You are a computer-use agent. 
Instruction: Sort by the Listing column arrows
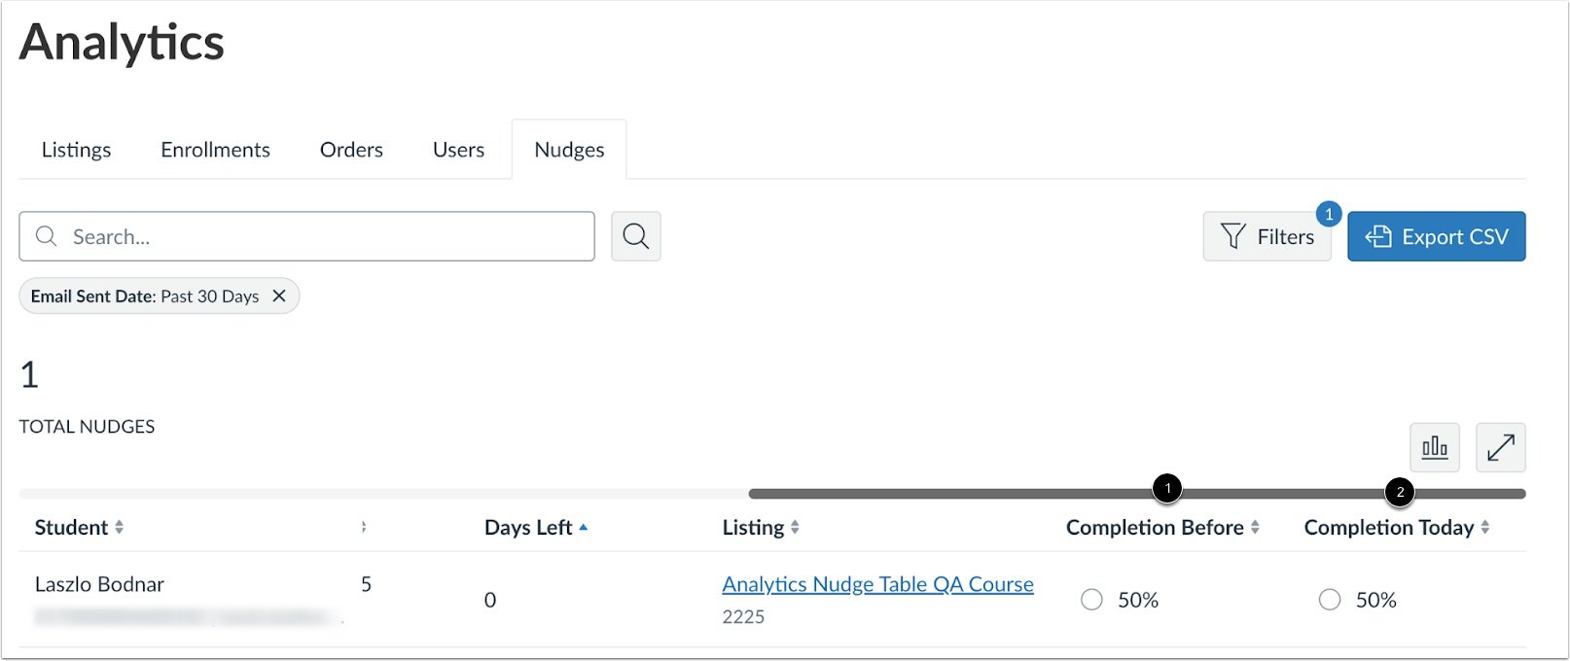coord(796,527)
